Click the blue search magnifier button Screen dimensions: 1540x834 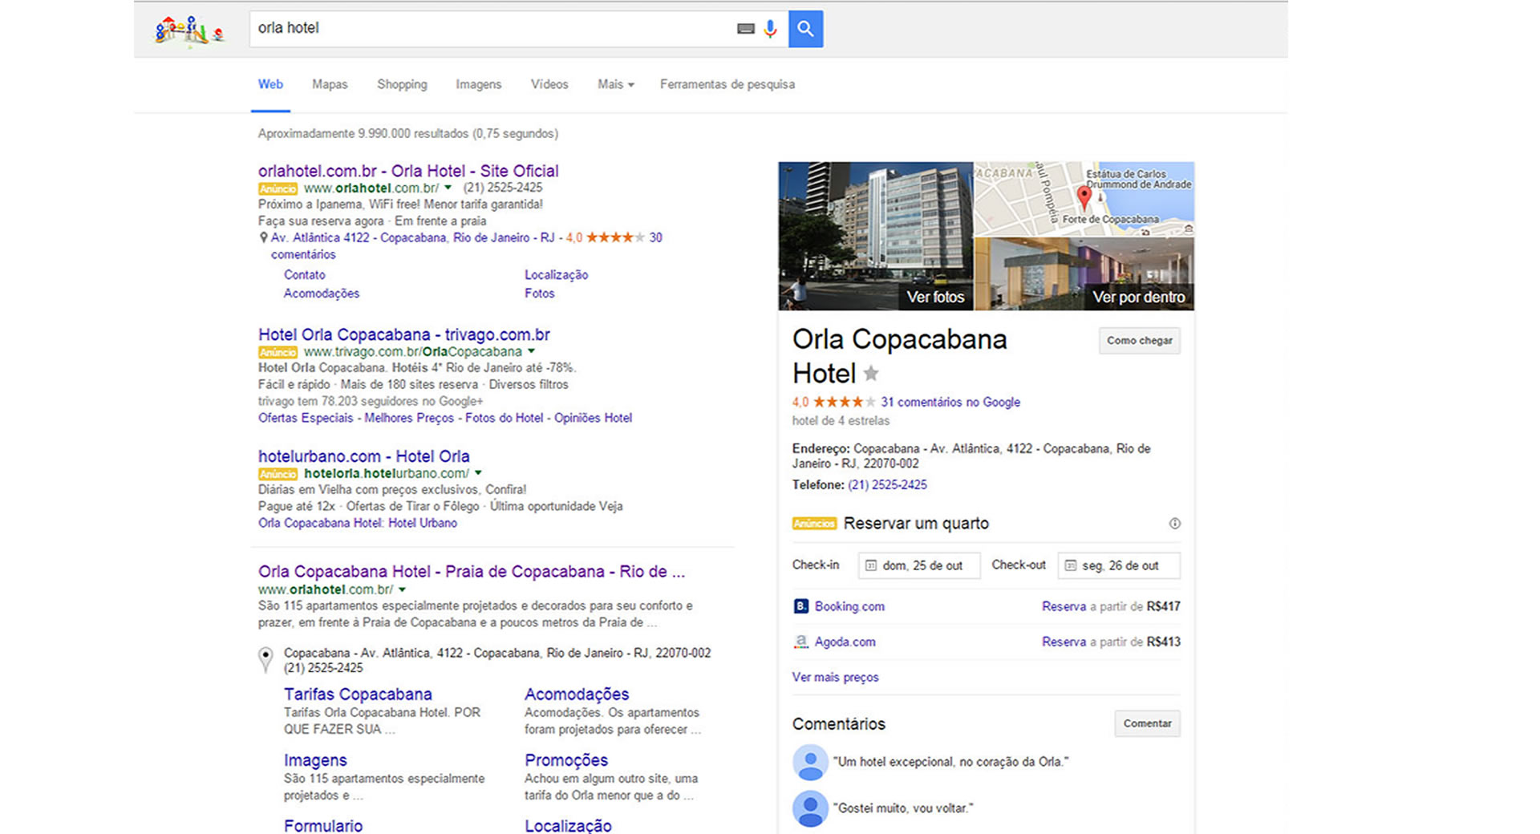tap(805, 29)
